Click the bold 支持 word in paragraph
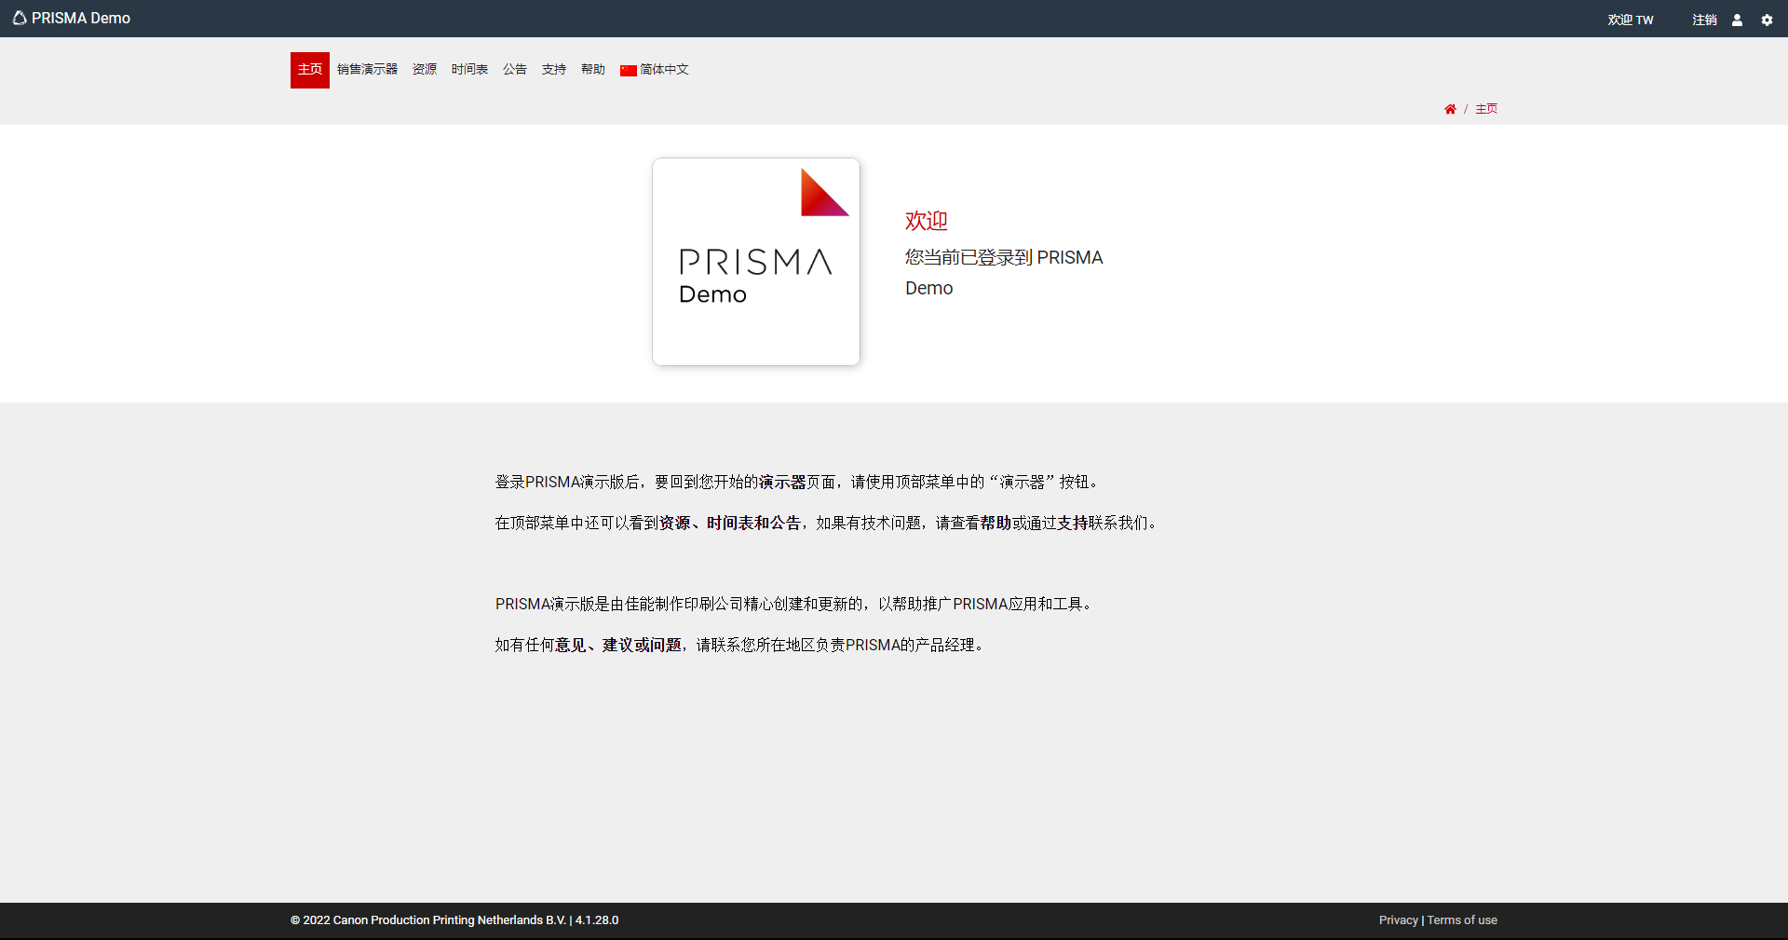The image size is (1788, 940). pos(1073,524)
